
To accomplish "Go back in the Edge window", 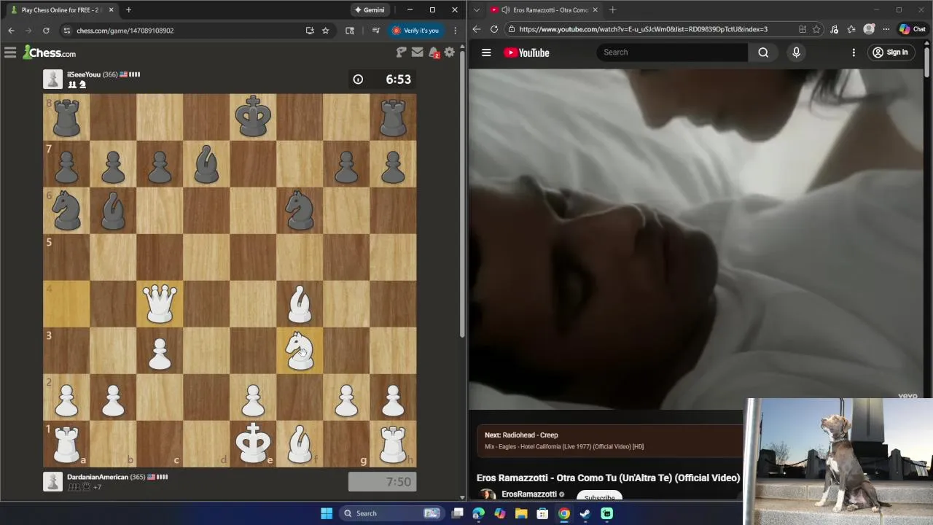I will [477, 29].
